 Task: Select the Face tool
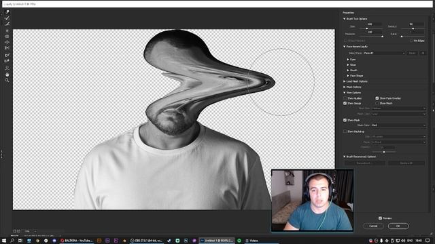coord(7,68)
